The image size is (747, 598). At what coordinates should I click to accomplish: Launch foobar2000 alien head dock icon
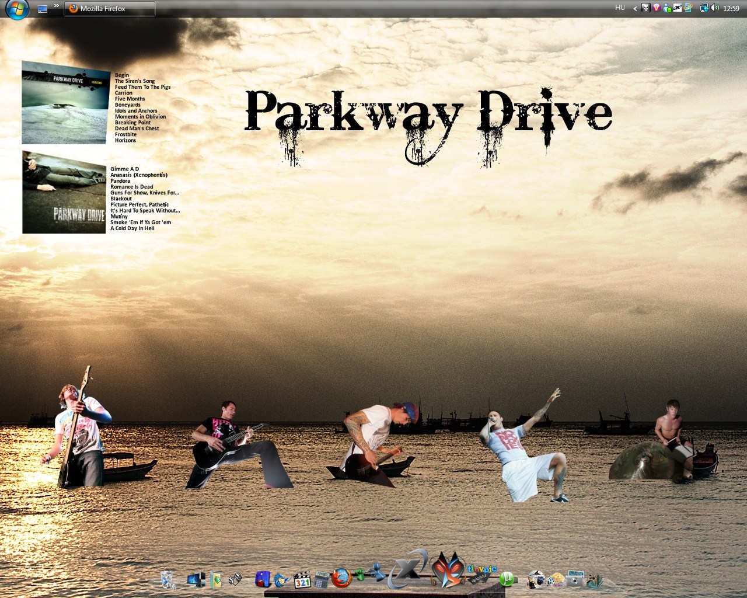tap(448, 568)
